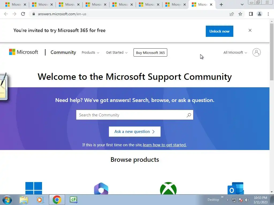This screenshot has width=274, height=205.
Task: Open a new tab with the plus icon
Action: tap(221, 5)
